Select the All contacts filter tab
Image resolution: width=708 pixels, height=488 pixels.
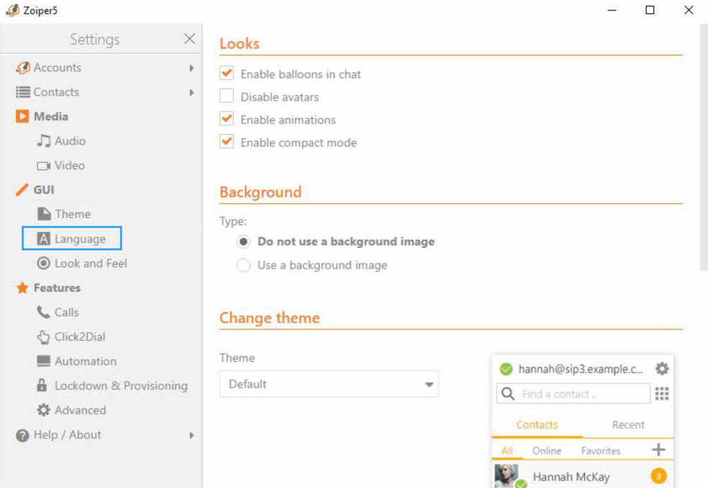tap(507, 451)
